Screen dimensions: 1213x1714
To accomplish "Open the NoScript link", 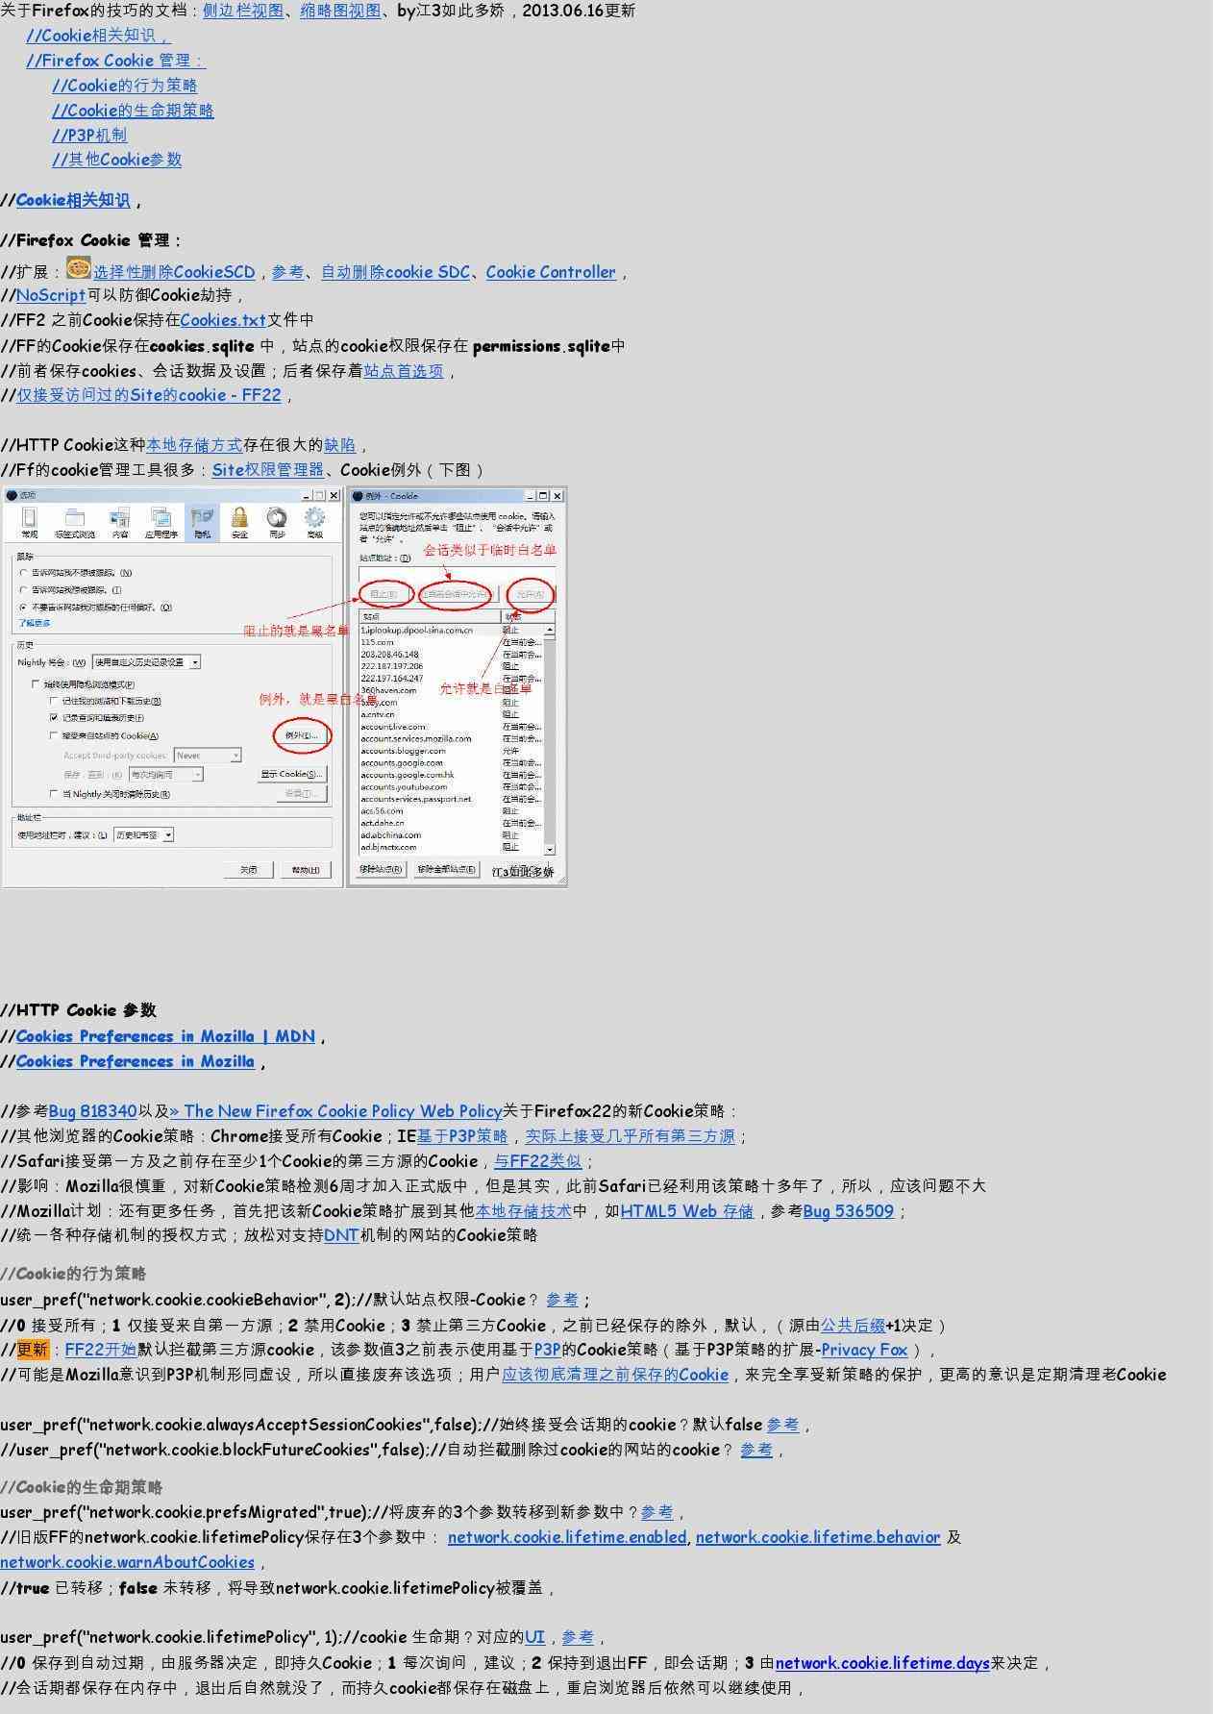I will pyautogui.click(x=51, y=295).
